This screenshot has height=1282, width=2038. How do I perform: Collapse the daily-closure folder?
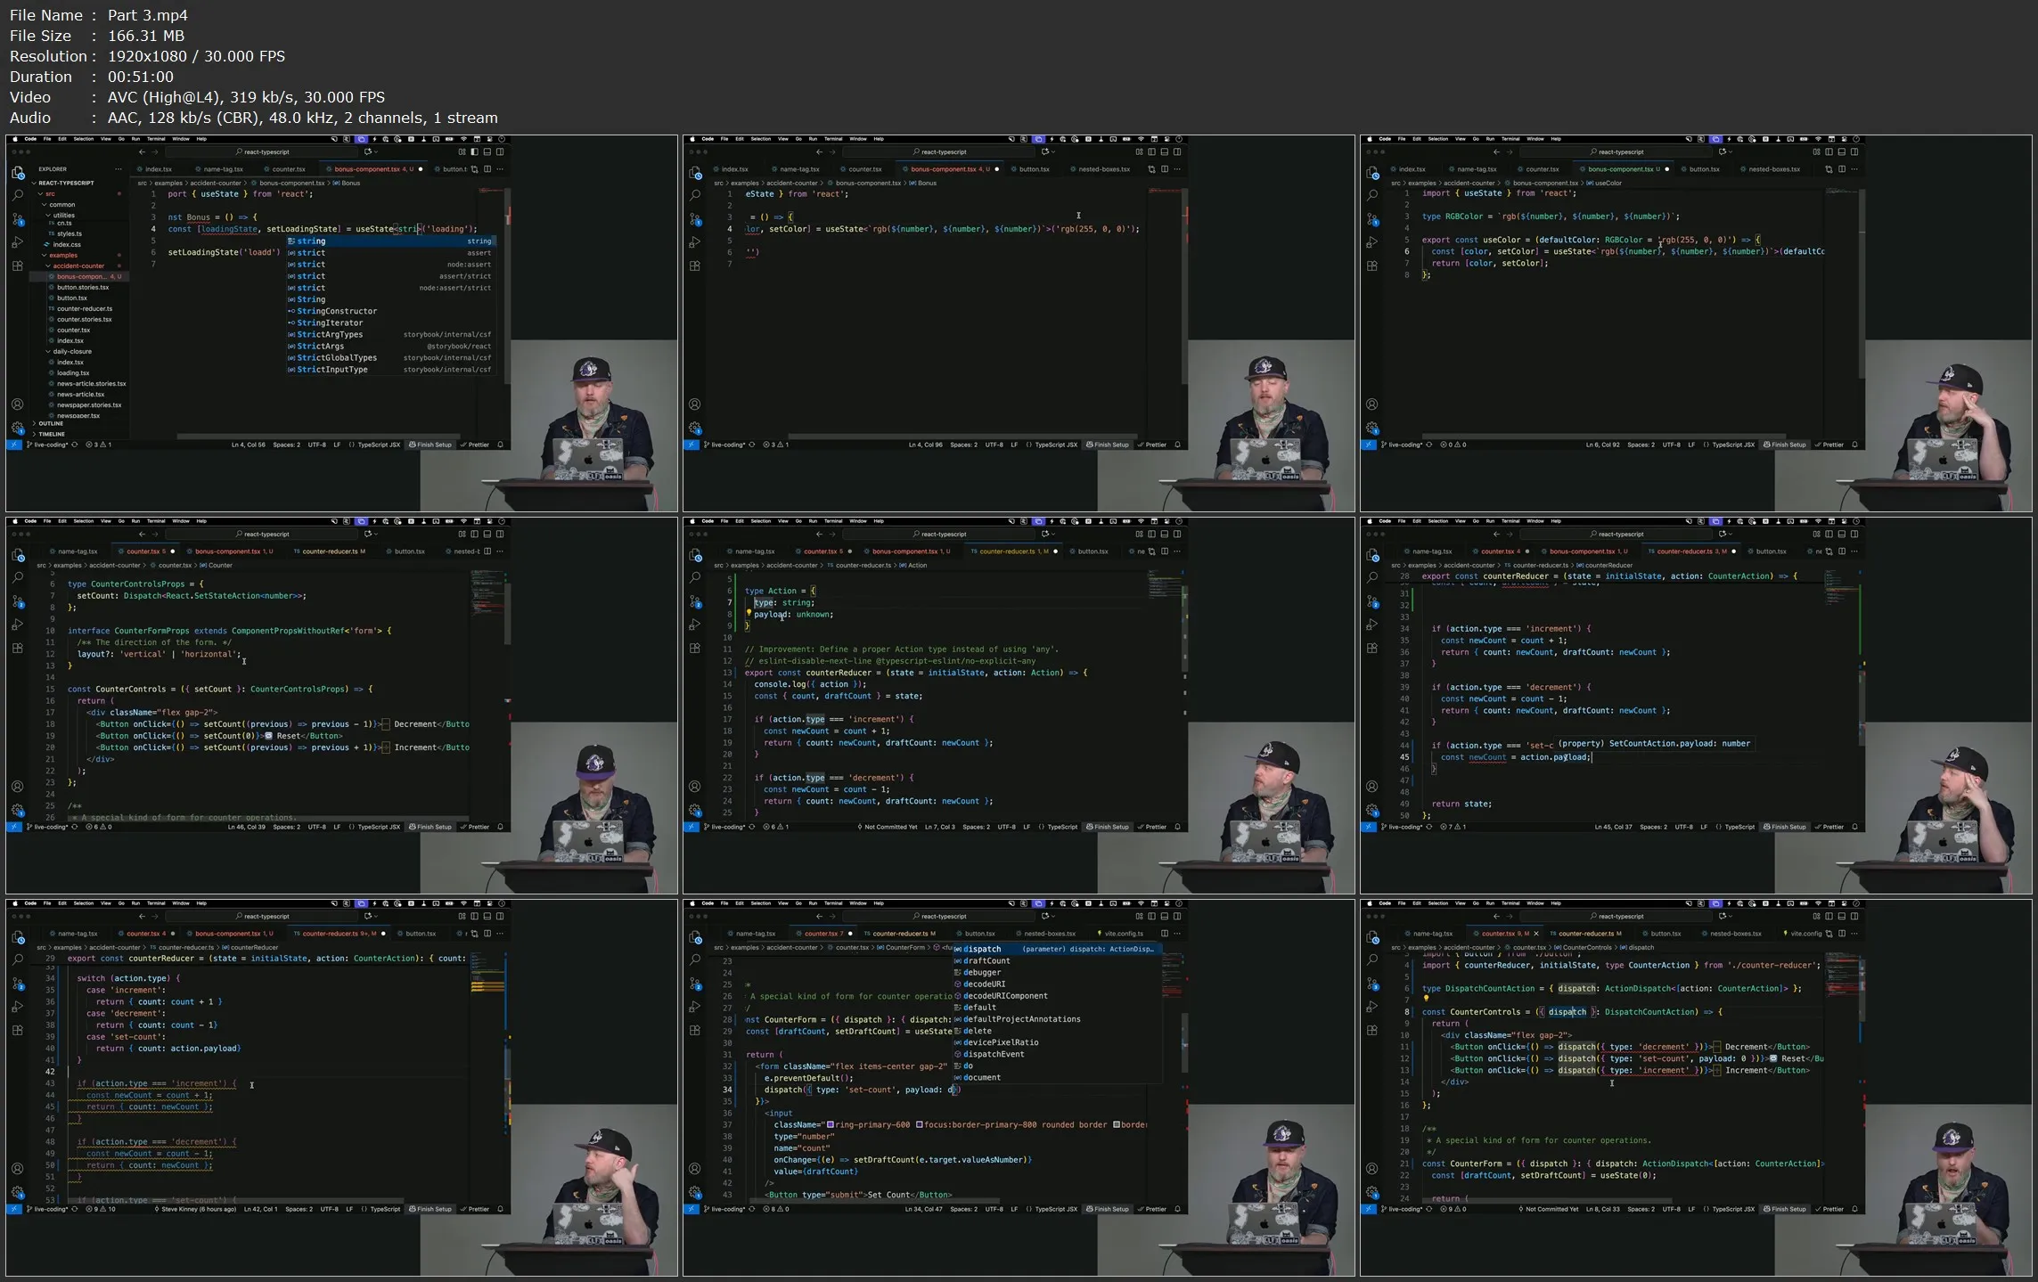point(71,351)
